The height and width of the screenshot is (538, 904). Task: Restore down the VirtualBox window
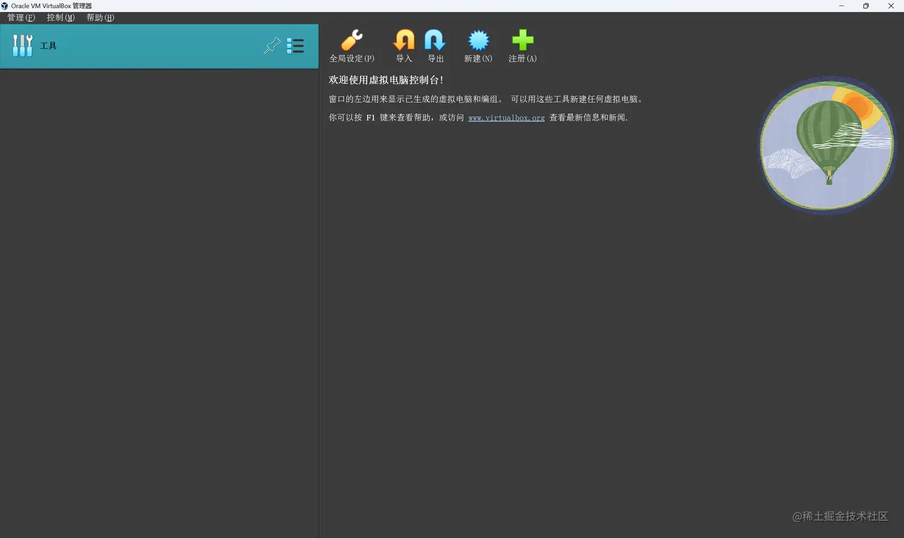point(866,6)
